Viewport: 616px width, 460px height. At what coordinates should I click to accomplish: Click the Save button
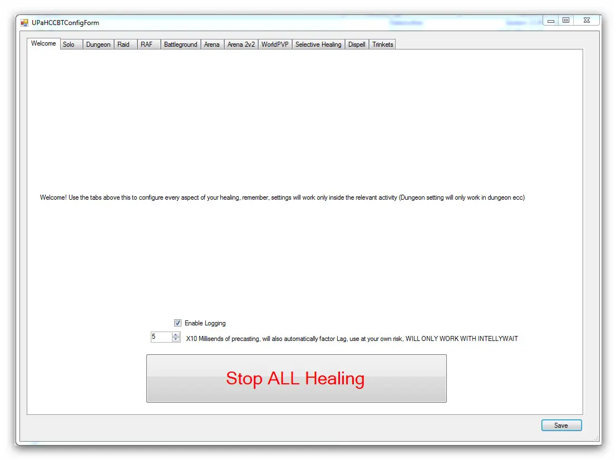(561, 426)
